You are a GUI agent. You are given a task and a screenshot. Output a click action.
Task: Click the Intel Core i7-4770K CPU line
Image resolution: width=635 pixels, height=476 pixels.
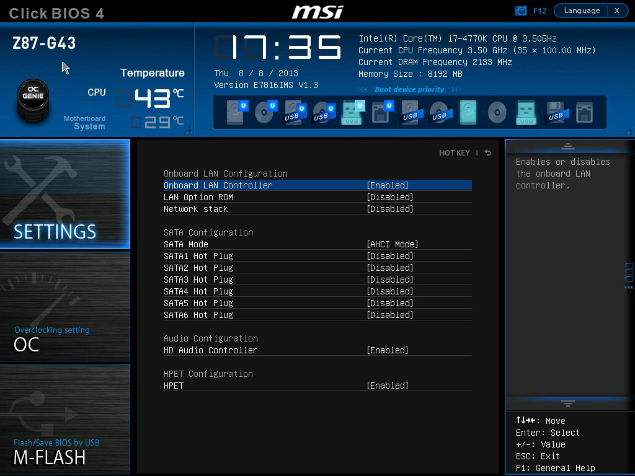click(458, 38)
